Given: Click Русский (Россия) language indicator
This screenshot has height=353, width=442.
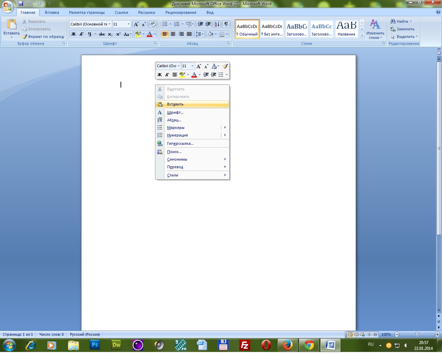Looking at the screenshot, I should [85, 334].
